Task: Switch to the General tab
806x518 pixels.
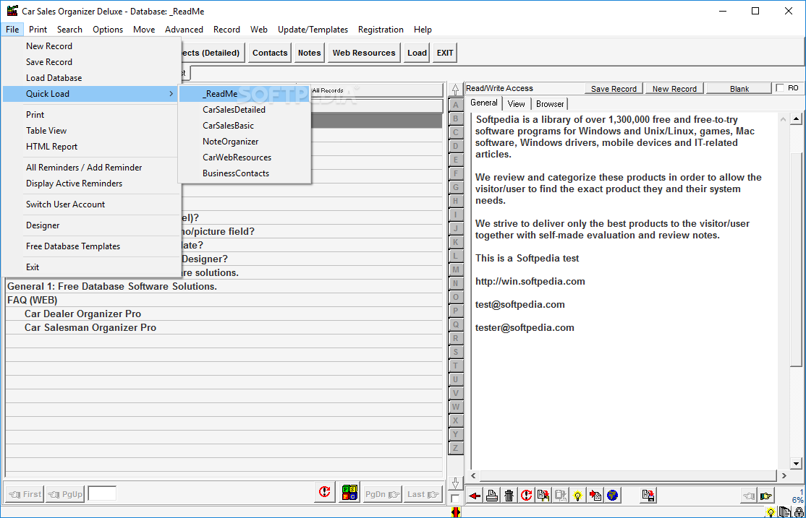Action: (x=484, y=103)
